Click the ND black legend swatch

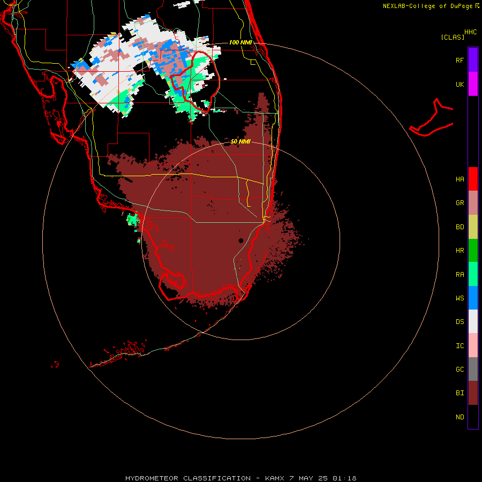tap(473, 417)
